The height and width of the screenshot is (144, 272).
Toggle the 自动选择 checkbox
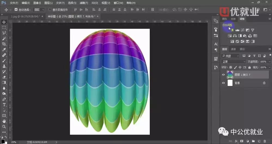(x=16, y=10)
